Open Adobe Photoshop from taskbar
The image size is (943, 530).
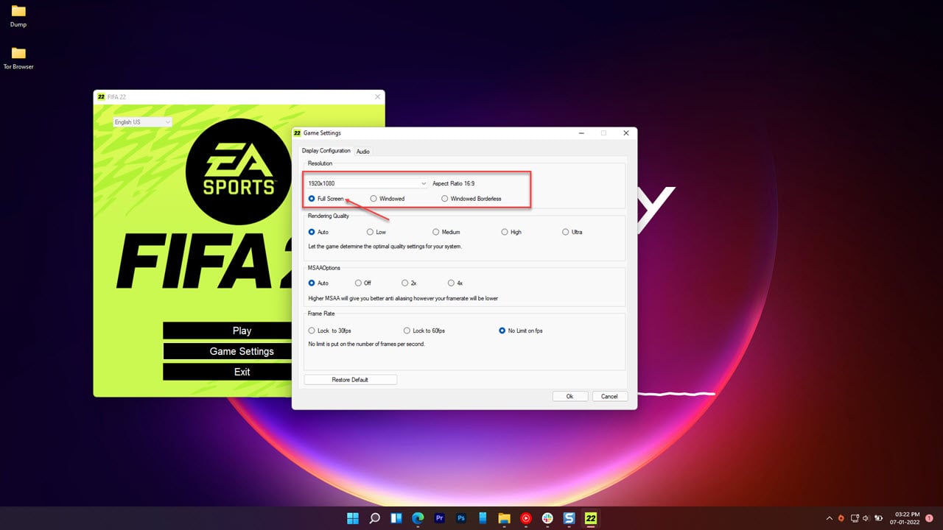461,518
